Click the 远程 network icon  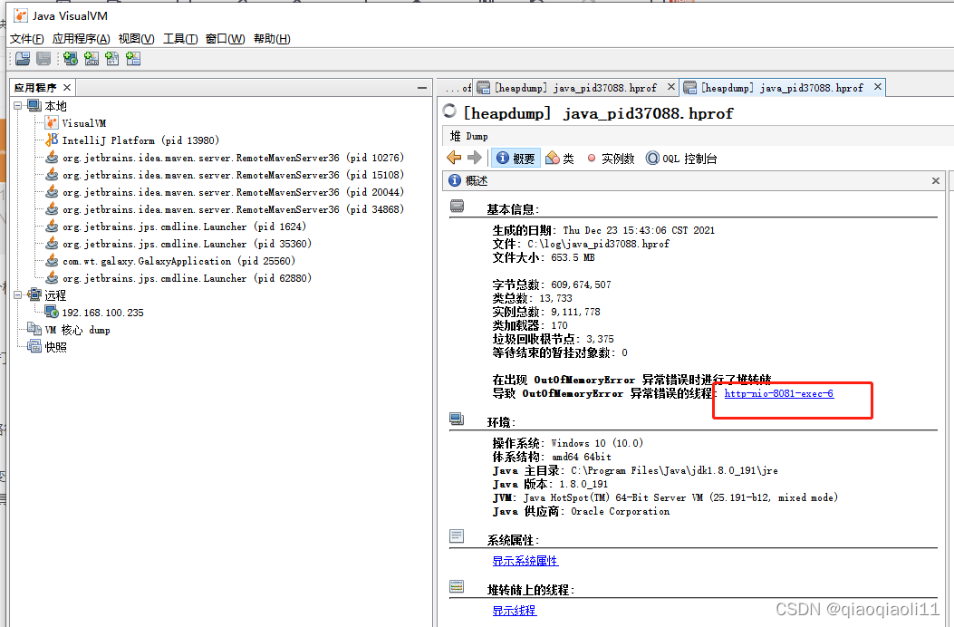pyautogui.click(x=34, y=295)
